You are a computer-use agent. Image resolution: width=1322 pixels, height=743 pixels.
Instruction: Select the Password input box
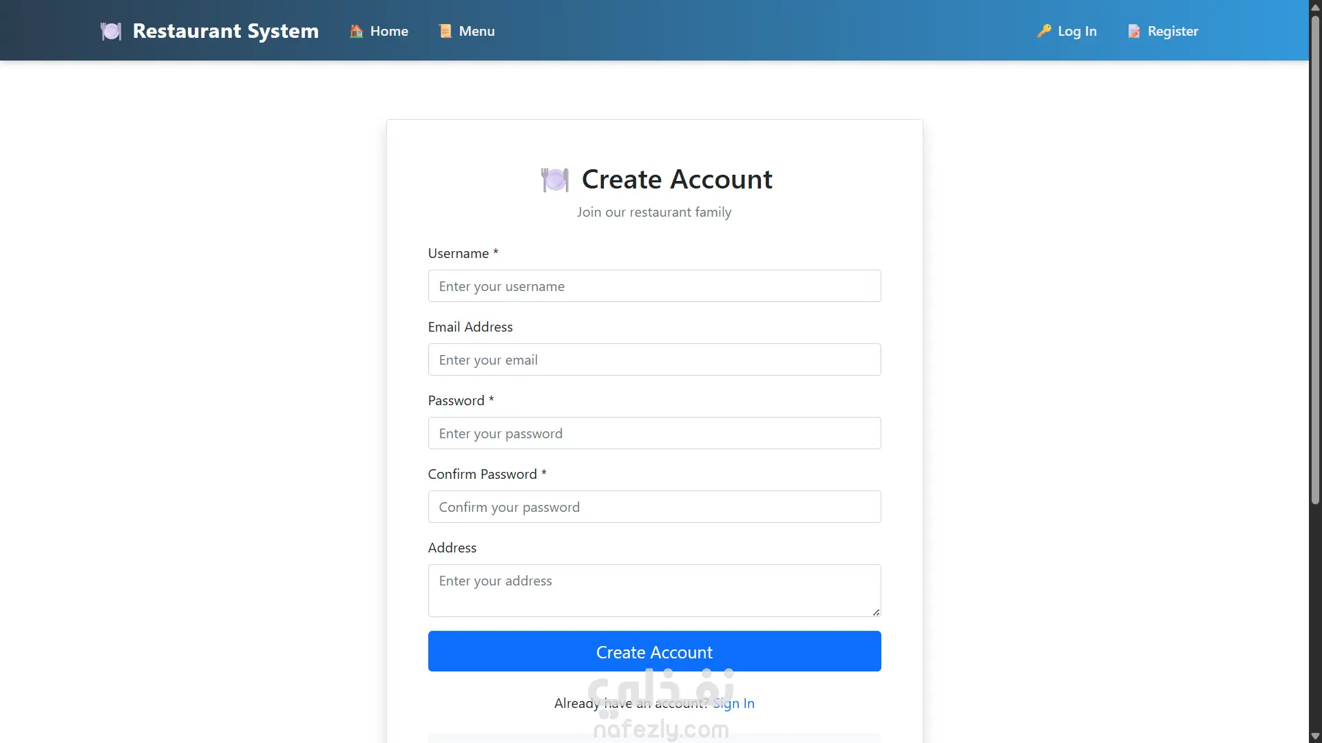(x=654, y=433)
